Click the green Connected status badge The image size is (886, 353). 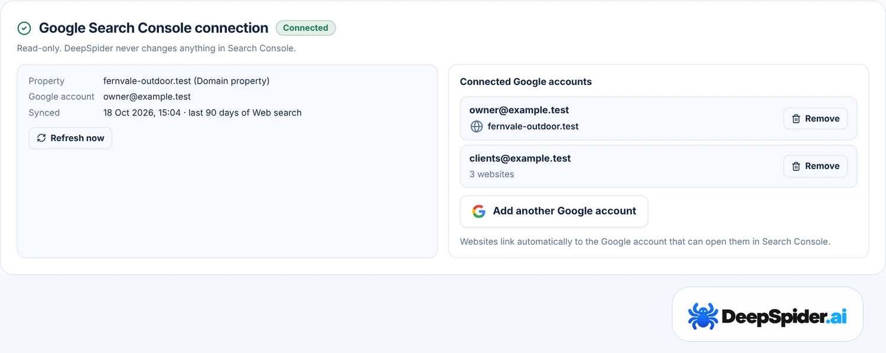point(305,28)
